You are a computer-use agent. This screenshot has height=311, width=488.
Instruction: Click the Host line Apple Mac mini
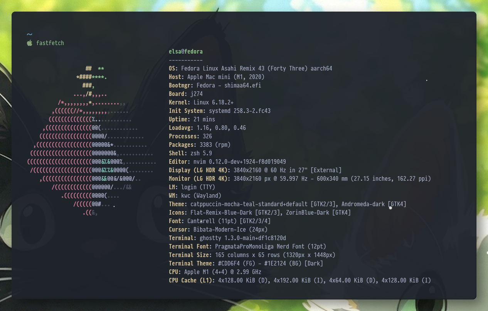pos(217,77)
